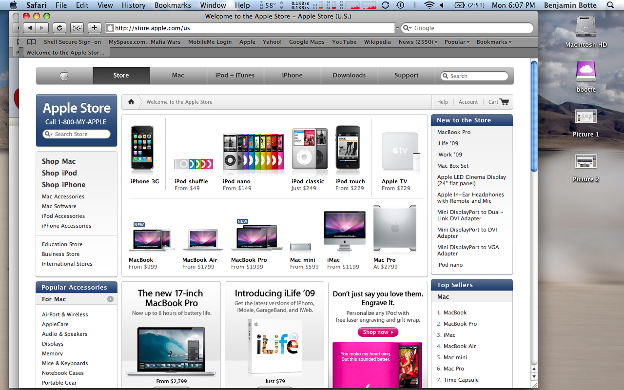This screenshot has width=624, height=390.
Task: Open Macintosh HD drive on desktop
Action: (x=586, y=27)
